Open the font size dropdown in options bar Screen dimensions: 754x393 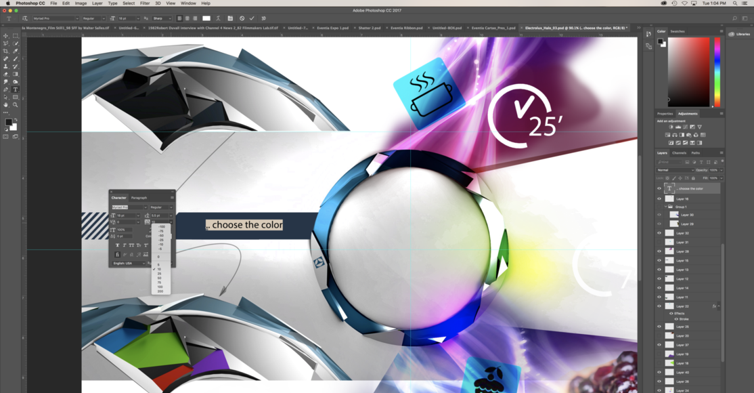pos(137,18)
